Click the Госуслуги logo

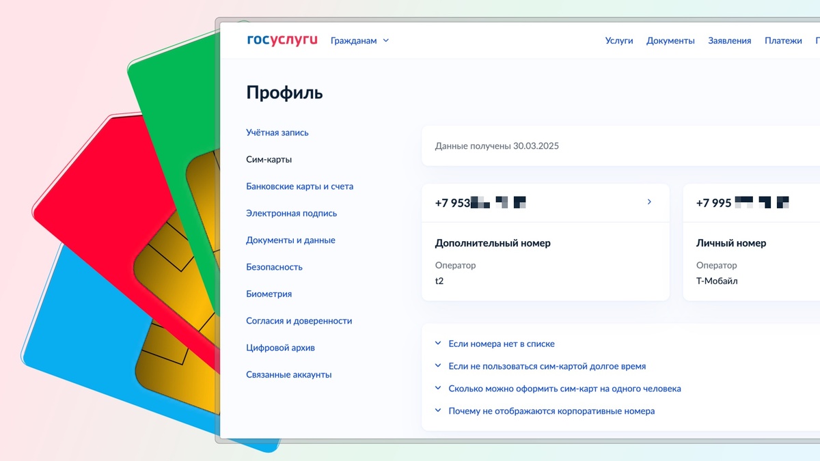click(x=282, y=40)
